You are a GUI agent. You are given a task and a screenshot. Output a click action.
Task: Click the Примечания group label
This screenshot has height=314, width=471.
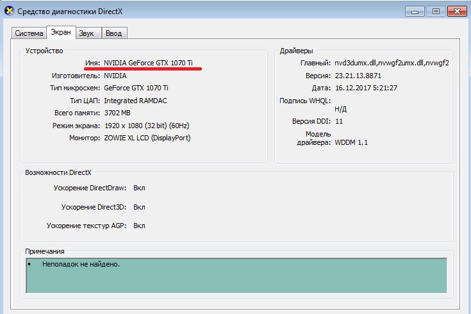click(44, 251)
